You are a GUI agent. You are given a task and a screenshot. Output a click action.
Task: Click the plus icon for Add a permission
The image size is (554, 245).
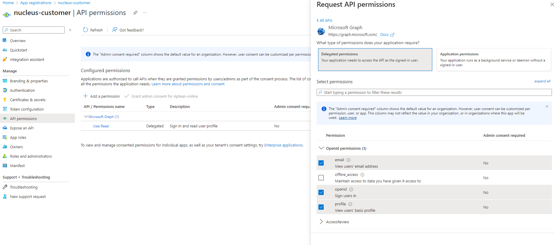pyautogui.click(x=86, y=96)
